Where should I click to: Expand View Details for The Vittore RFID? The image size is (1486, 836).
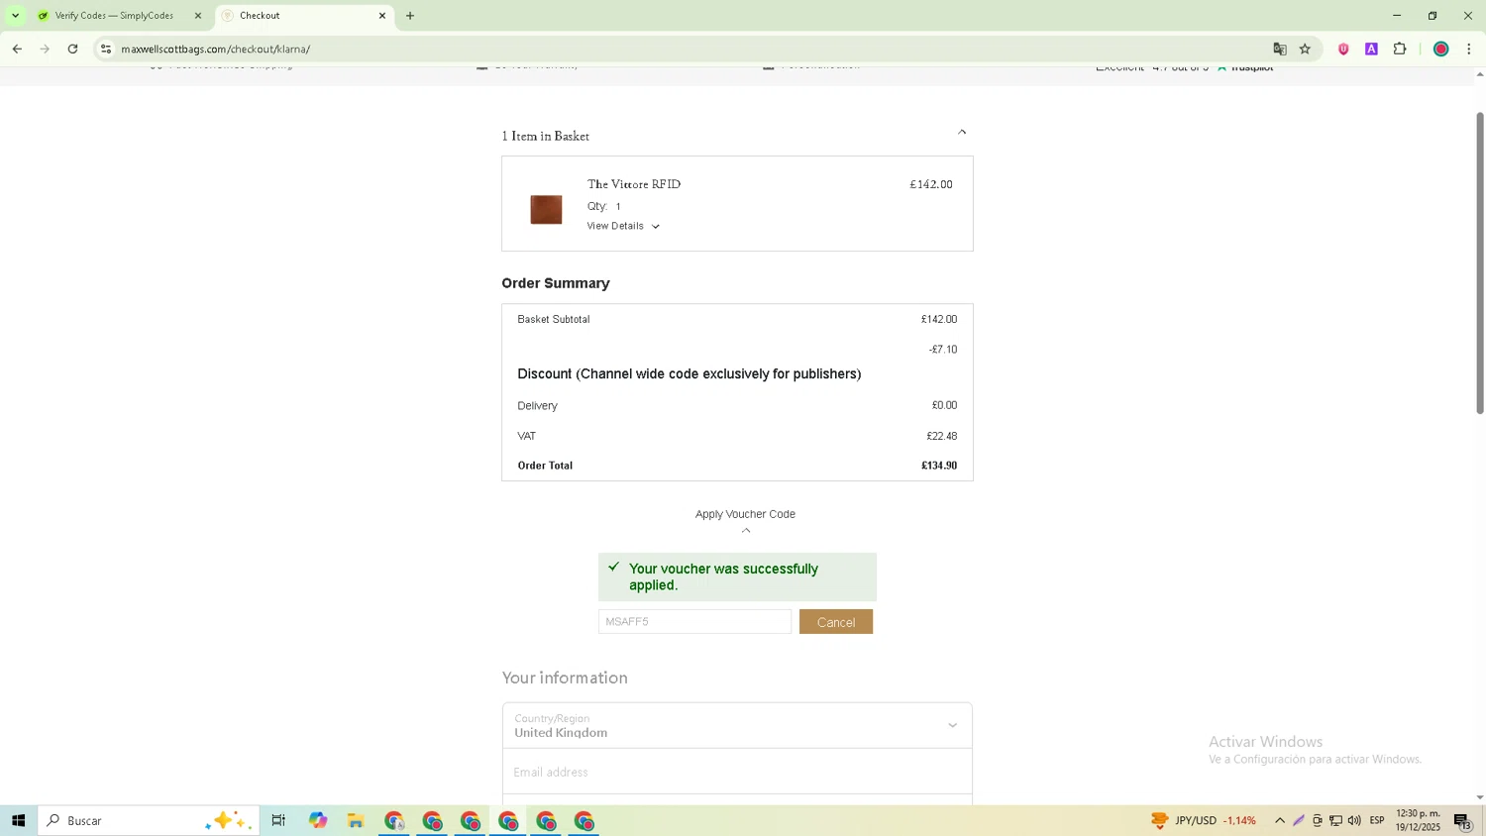[623, 226]
